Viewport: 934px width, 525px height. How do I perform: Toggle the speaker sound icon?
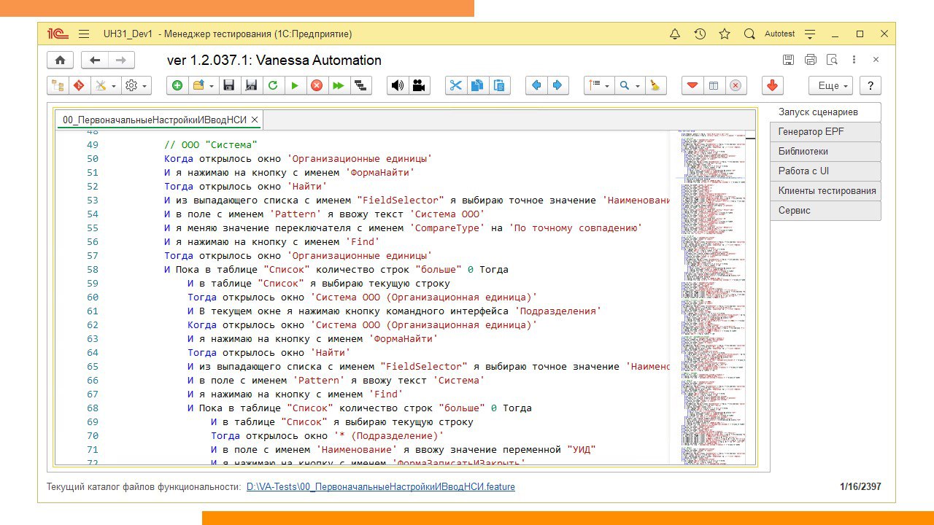(x=397, y=85)
